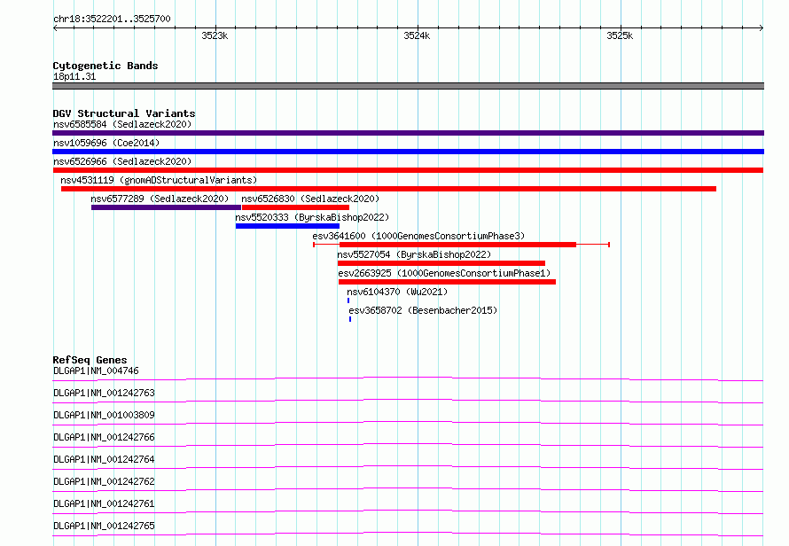
Task: Select the red nsv4531119 variant bar
Action: tap(388, 189)
